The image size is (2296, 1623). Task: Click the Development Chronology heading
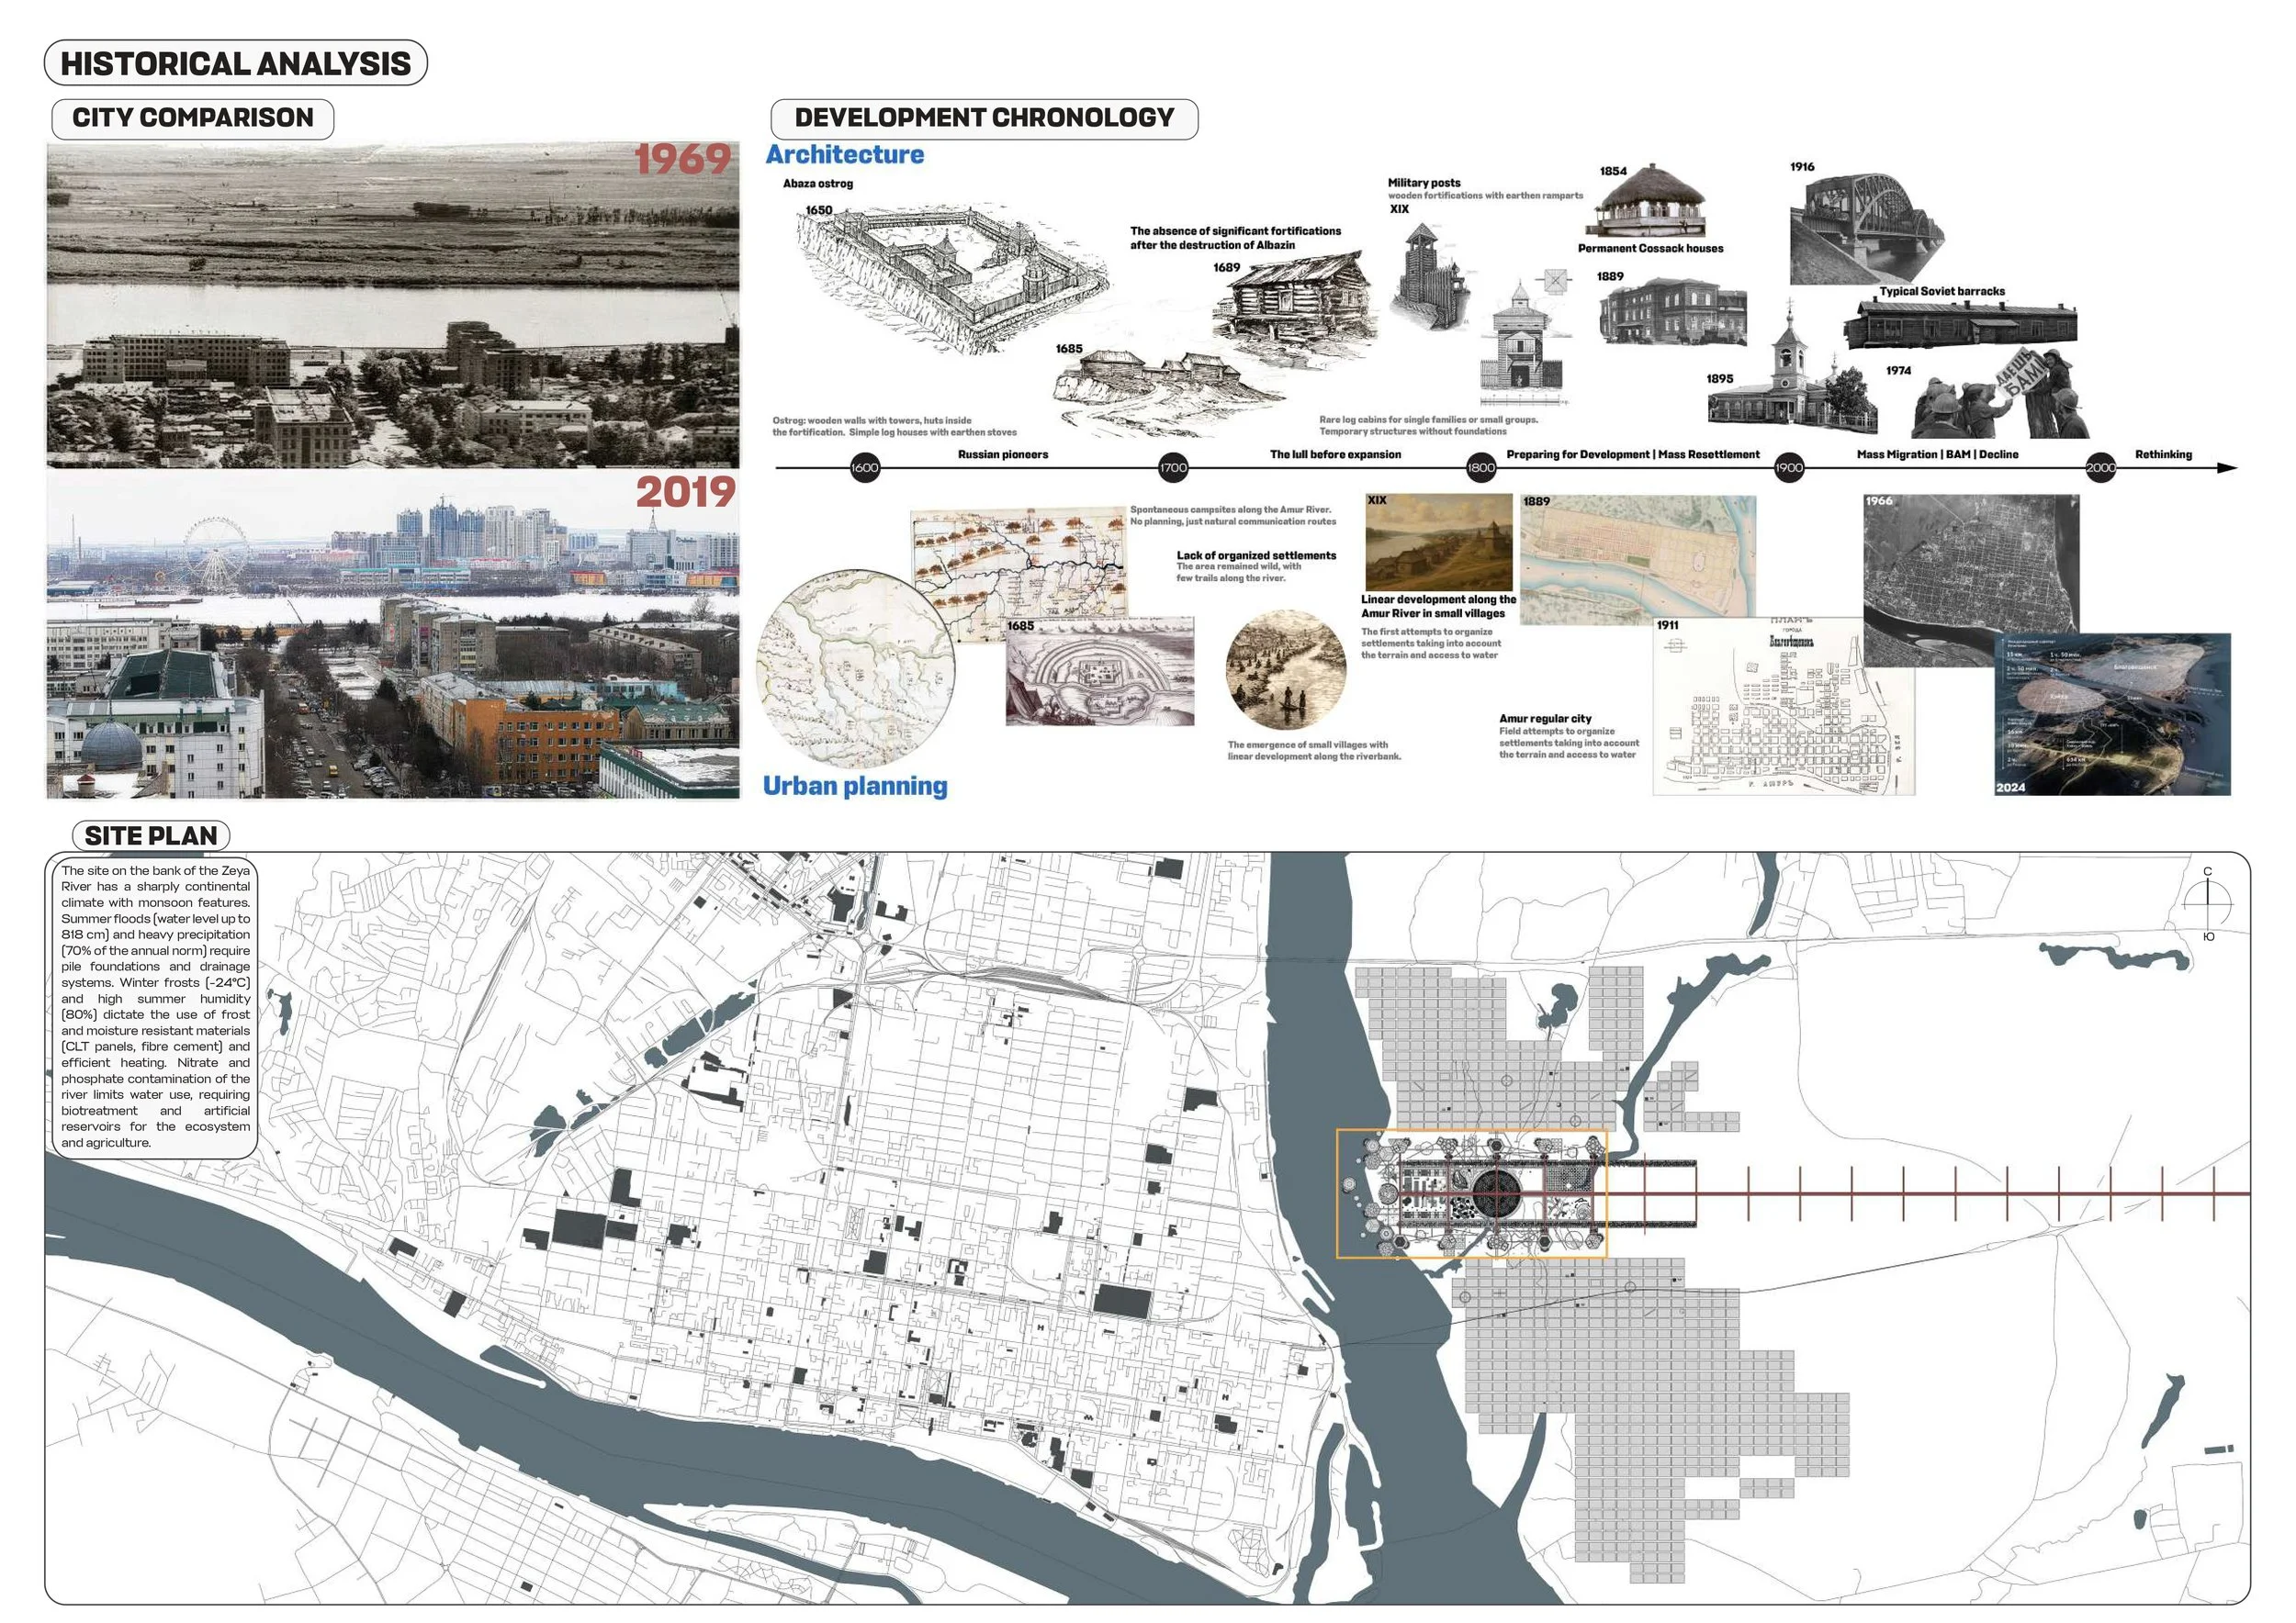(984, 118)
